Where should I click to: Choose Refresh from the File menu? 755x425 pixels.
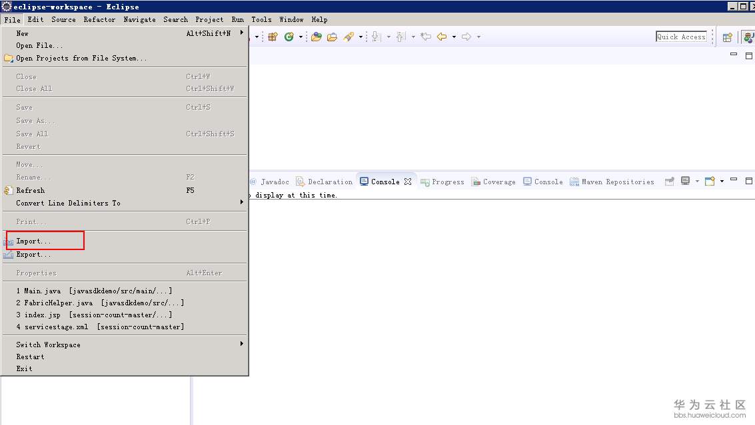coord(125,190)
